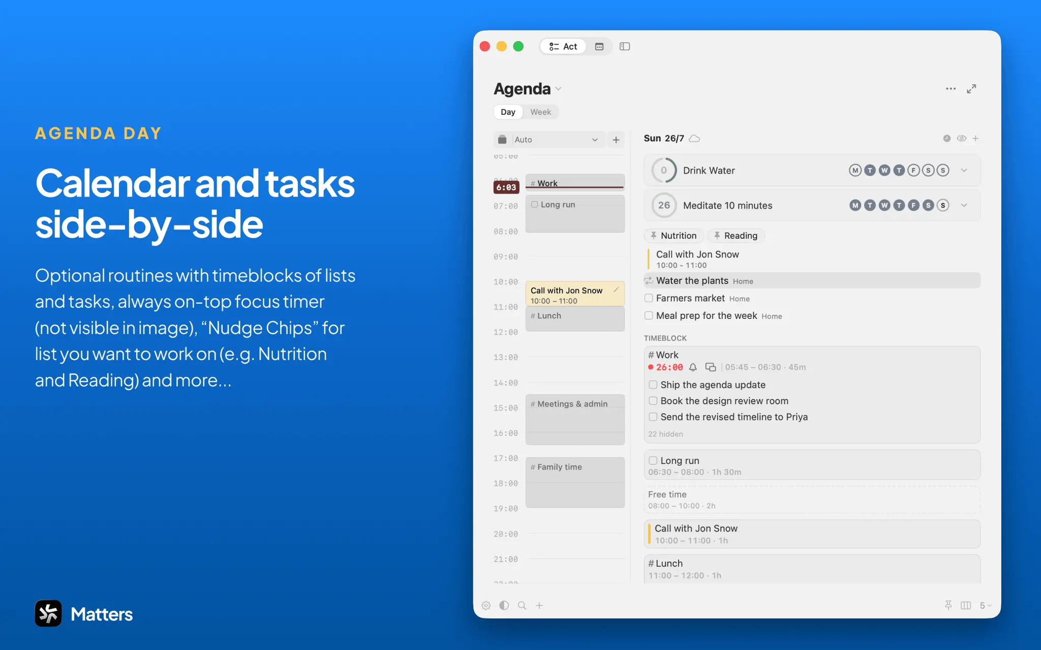The height and width of the screenshot is (650, 1041).
Task: Expand the Meditate 10 minutes chevron
Action: coord(964,206)
